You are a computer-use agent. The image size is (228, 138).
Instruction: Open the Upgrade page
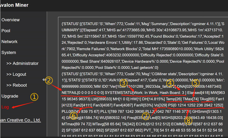pos(10,96)
